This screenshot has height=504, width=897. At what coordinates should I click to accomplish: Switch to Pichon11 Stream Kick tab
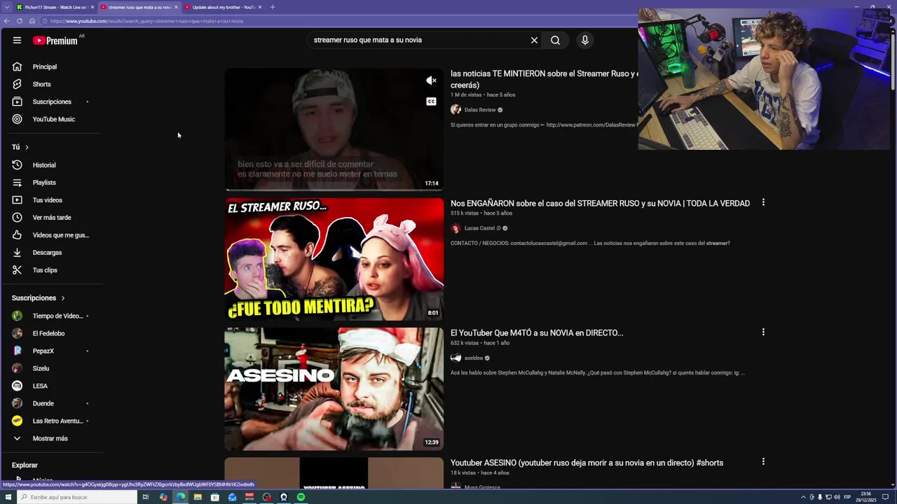[55, 7]
